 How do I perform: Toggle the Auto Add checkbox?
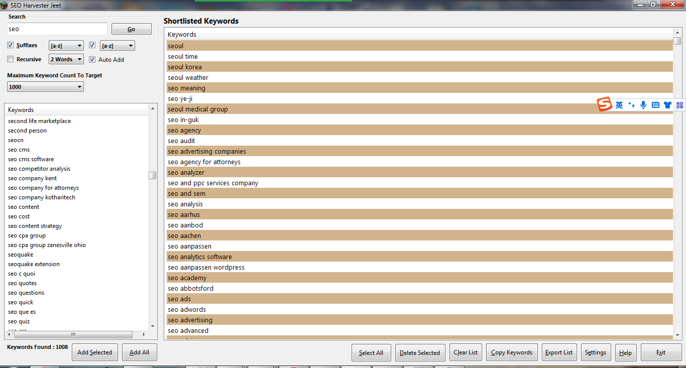click(x=92, y=59)
